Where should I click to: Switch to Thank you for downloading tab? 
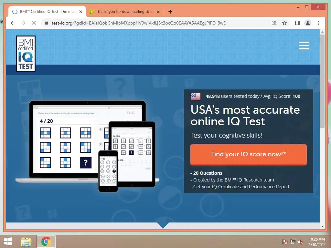(125, 12)
